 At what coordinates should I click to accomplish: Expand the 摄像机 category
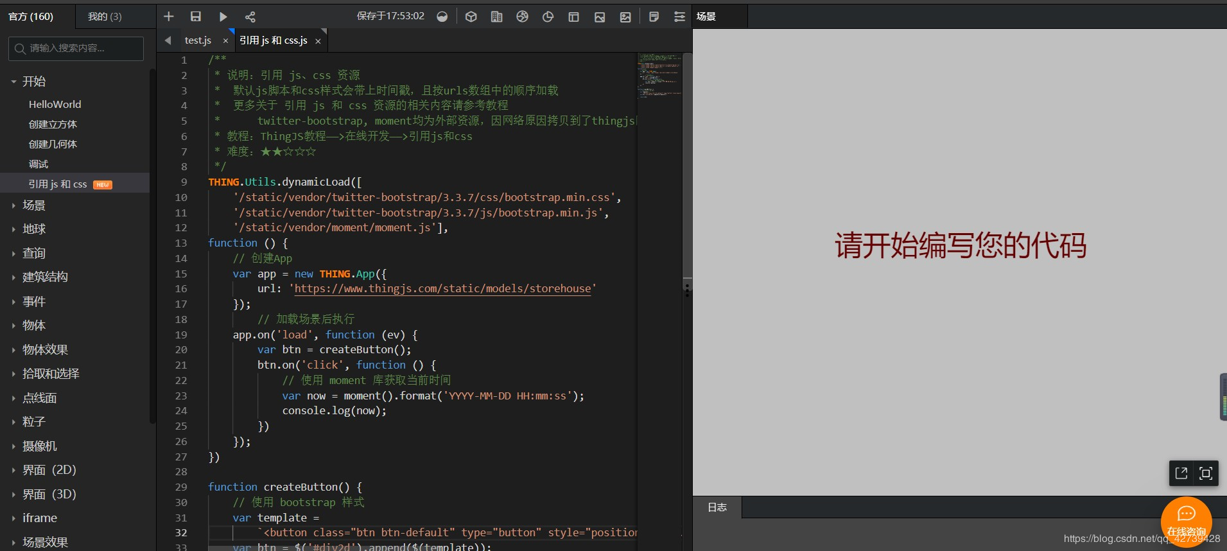coord(40,446)
